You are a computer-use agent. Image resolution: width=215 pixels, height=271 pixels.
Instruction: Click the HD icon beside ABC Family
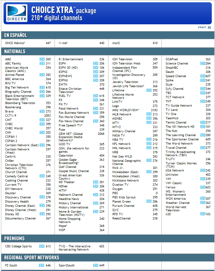click(x=42, y=64)
